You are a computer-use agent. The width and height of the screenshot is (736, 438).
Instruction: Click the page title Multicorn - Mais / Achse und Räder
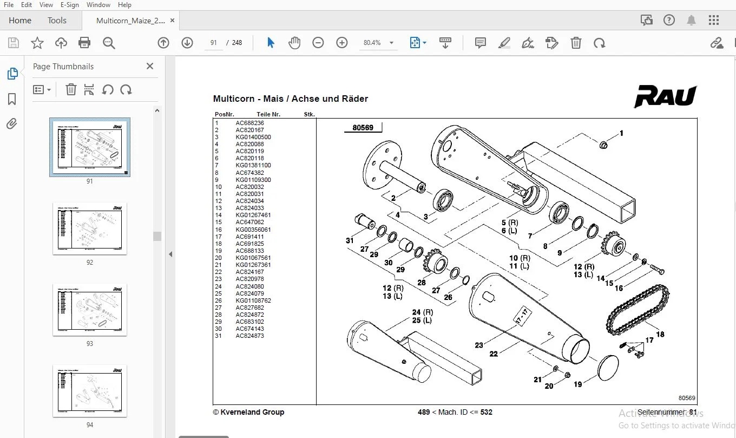pos(291,99)
